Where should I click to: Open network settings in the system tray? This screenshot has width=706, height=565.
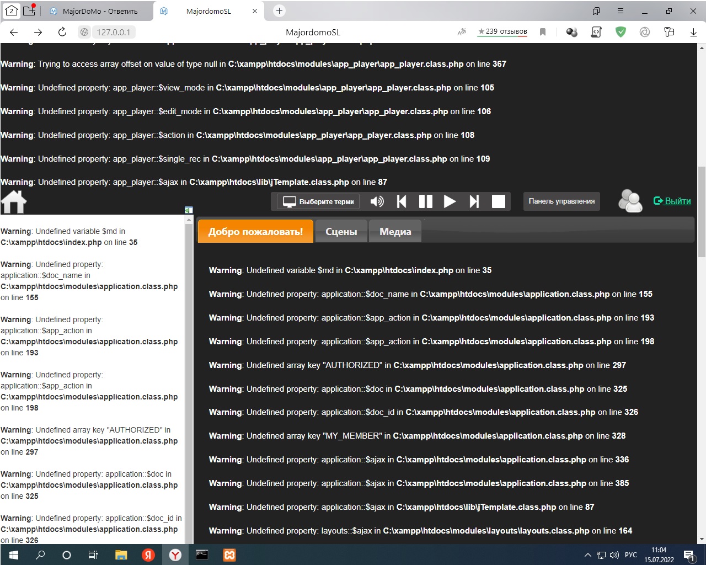pos(601,555)
